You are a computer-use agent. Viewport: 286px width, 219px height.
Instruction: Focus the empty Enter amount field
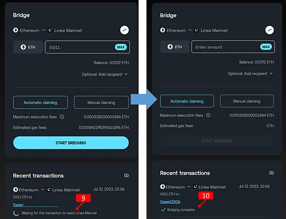click(233, 47)
